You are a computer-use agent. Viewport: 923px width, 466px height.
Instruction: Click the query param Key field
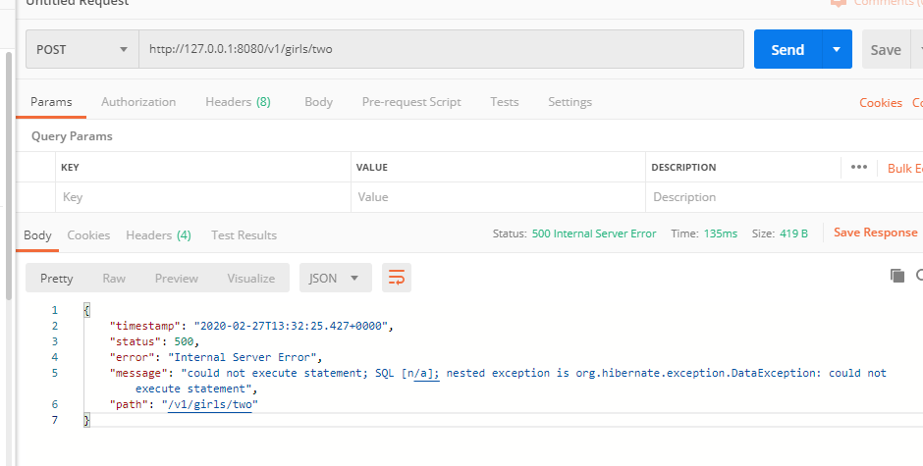click(203, 197)
